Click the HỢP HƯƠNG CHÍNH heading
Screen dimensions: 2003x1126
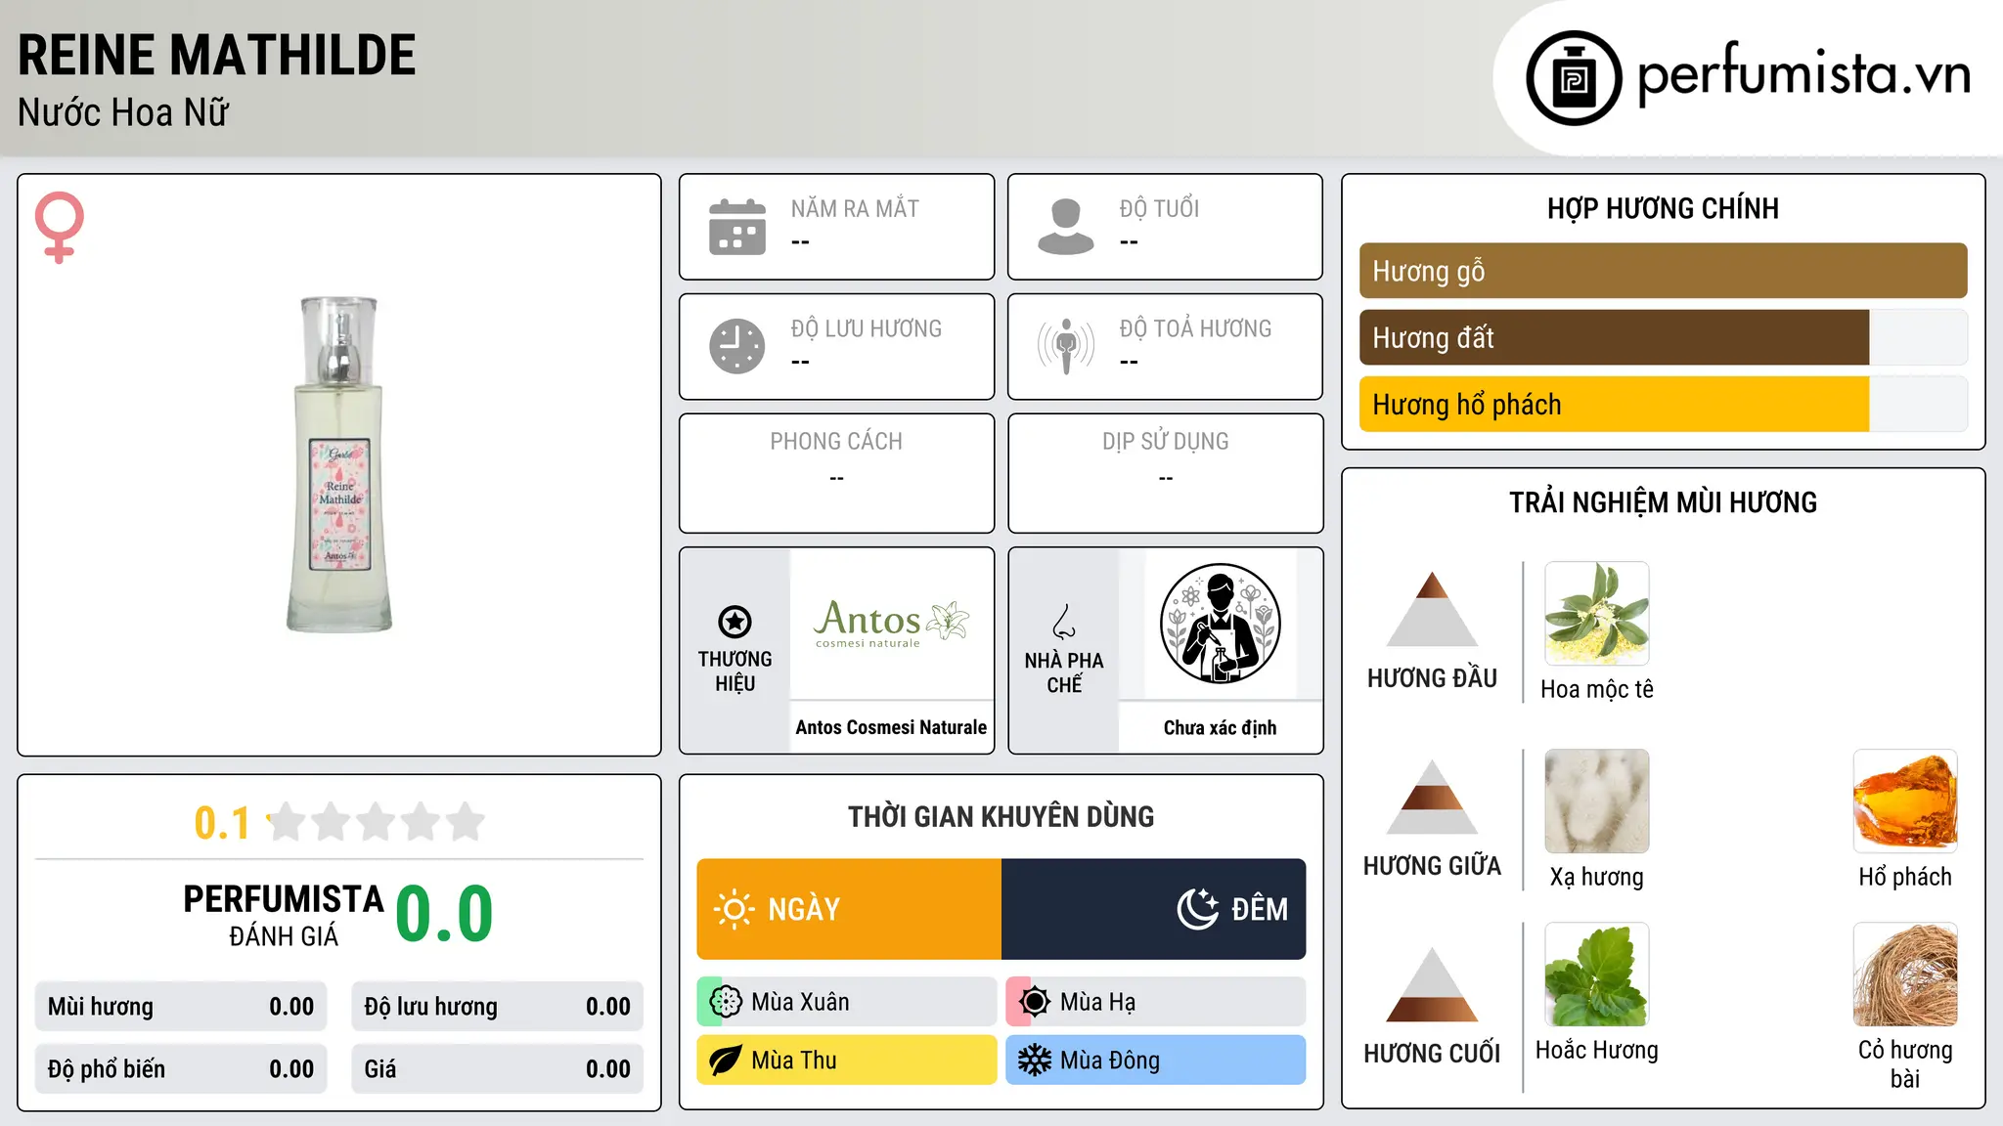click(1663, 208)
